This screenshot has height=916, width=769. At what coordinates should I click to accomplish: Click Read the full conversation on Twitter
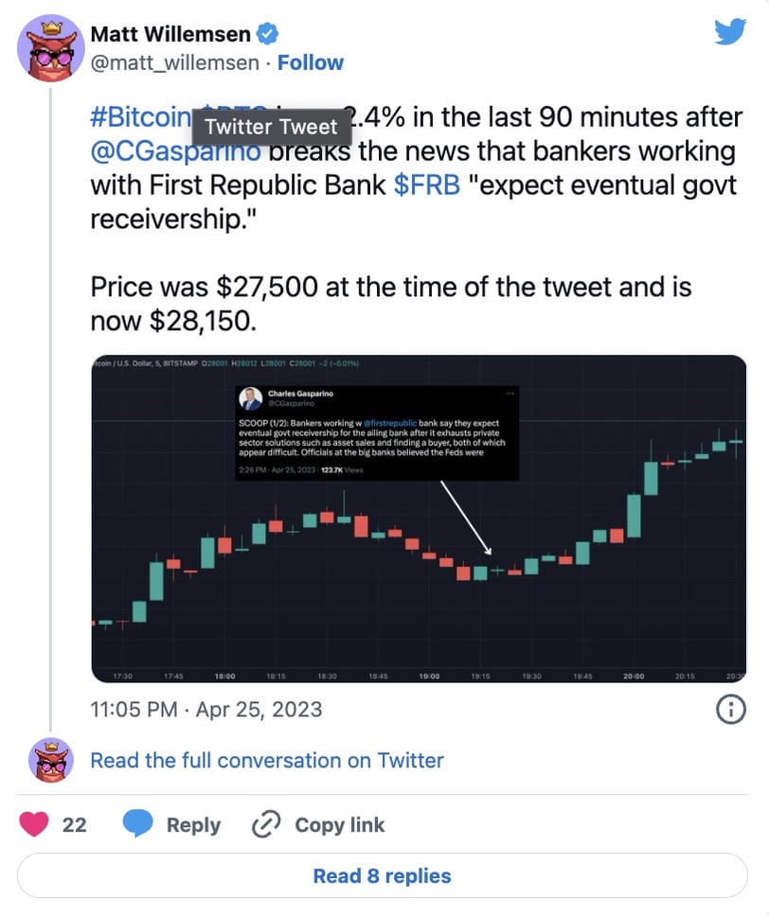click(x=265, y=760)
